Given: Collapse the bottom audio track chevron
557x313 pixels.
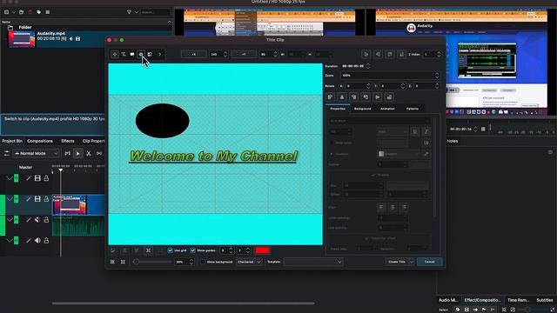Looking at the screenshot, I should [x=10, y=241].
